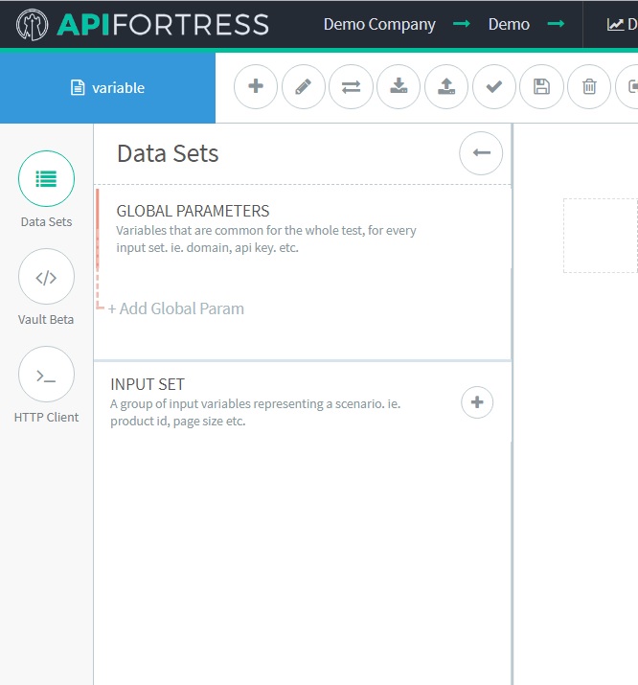Click the download icon in the toolbar
638x685 pixels.
[x=399, y=87]
